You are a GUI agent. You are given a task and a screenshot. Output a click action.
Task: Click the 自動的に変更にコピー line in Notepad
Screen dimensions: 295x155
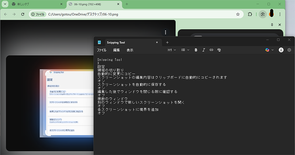(x=116, y=74)
